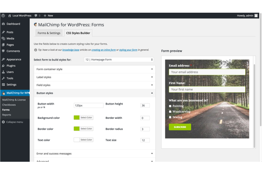The height and width of the screenshot is (174, 262).
Task: Open the Dashboard menu item
Action: [x=14, y=24]
